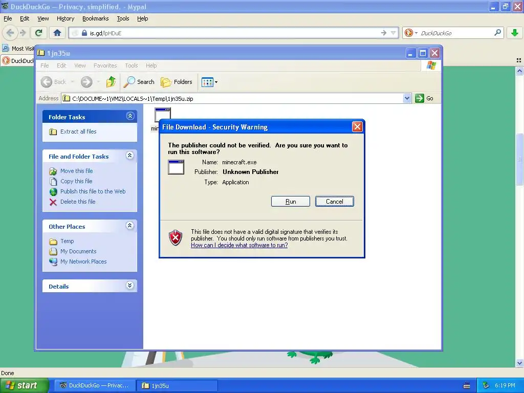Viewport: 524px width, 393px height.
Task: Switch to the 1jn35u taskbar button
Action: (x=177, y=385)
